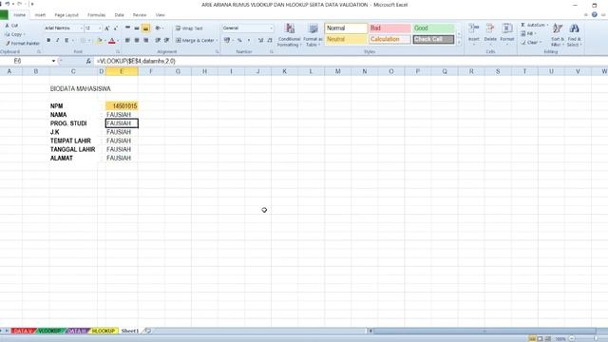Toggle Top Align
The image size is (608, 342).
(127, 28)
